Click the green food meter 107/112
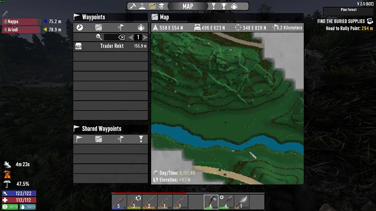The height and width of the screenshot is (211, 376). point(10,207)
